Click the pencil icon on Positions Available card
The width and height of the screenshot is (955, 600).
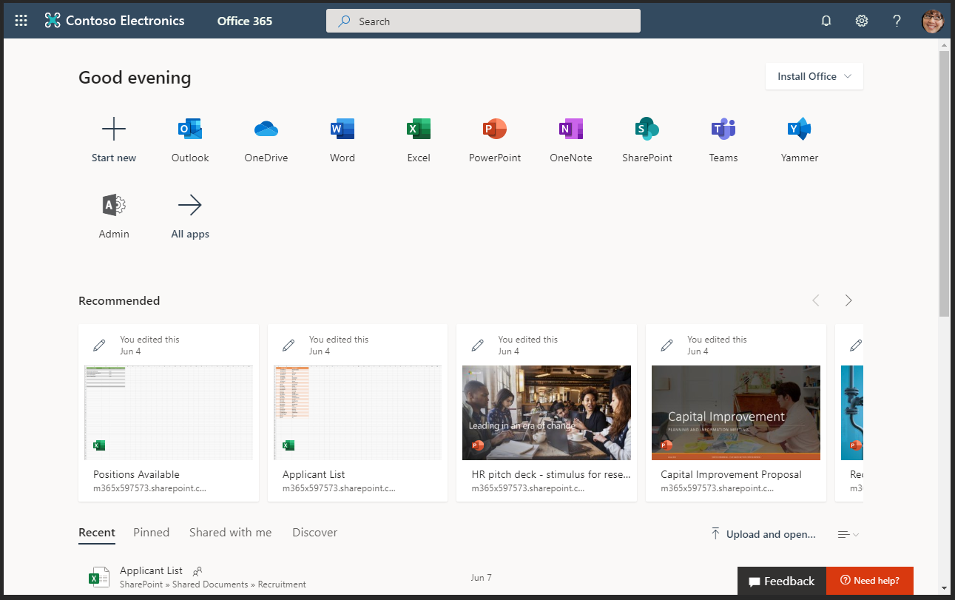pyautogui.click(x=99, y=345)
